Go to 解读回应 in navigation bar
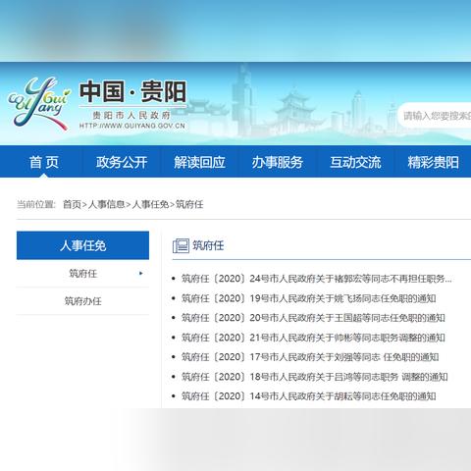This screenshot has width=471, height=471. tap(199, 162)
